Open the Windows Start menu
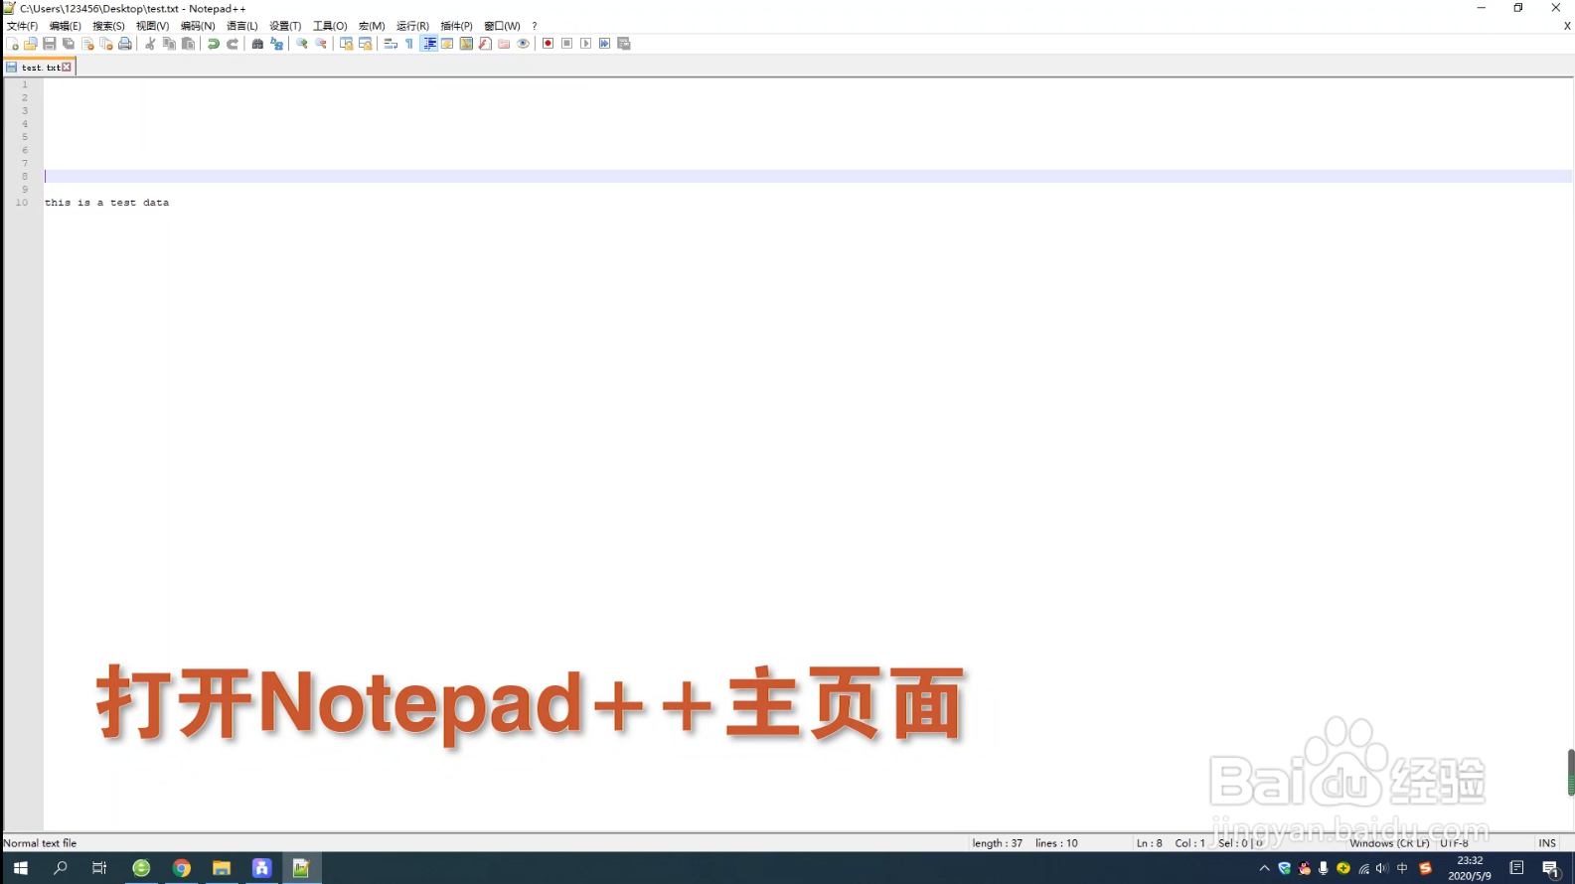Viewport: 1575px width, 884px height. coord(20,868)
